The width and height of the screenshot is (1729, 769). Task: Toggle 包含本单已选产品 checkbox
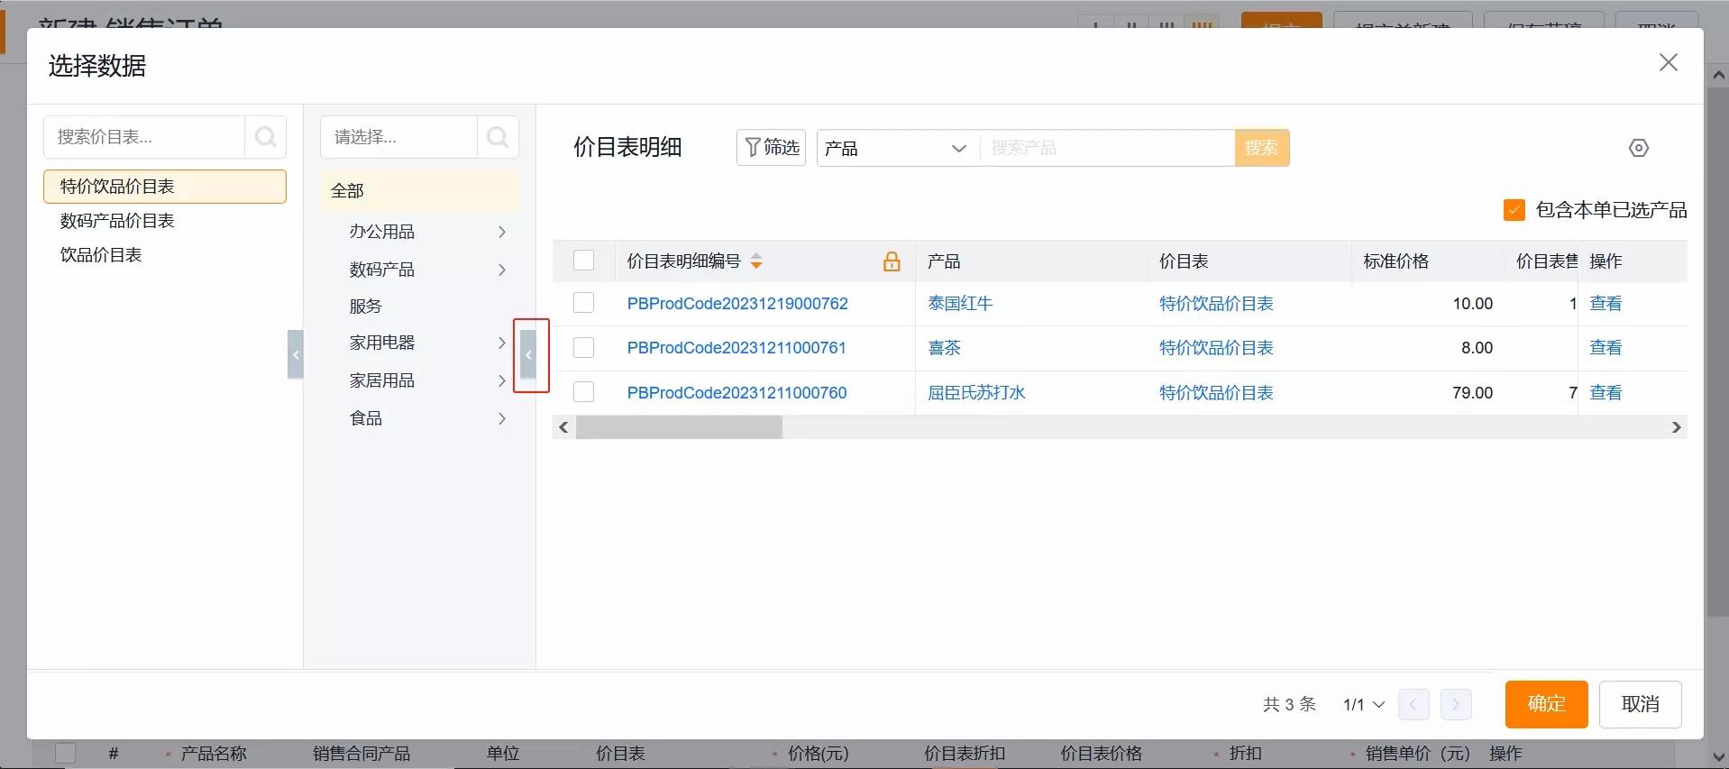pos(1514,210)
